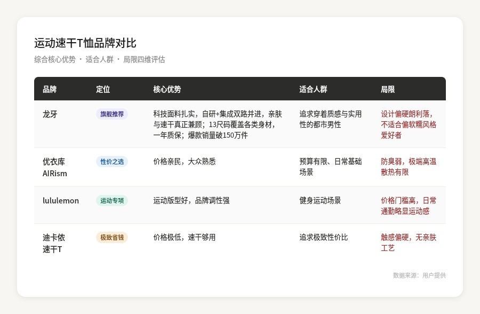Screen dimensions: 480x314
Task: Click the 追求极致性价比 cell
Action: click(x=324, y=237)
